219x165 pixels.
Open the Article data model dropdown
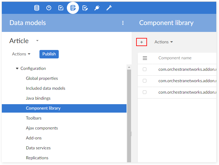click(37, 41)
